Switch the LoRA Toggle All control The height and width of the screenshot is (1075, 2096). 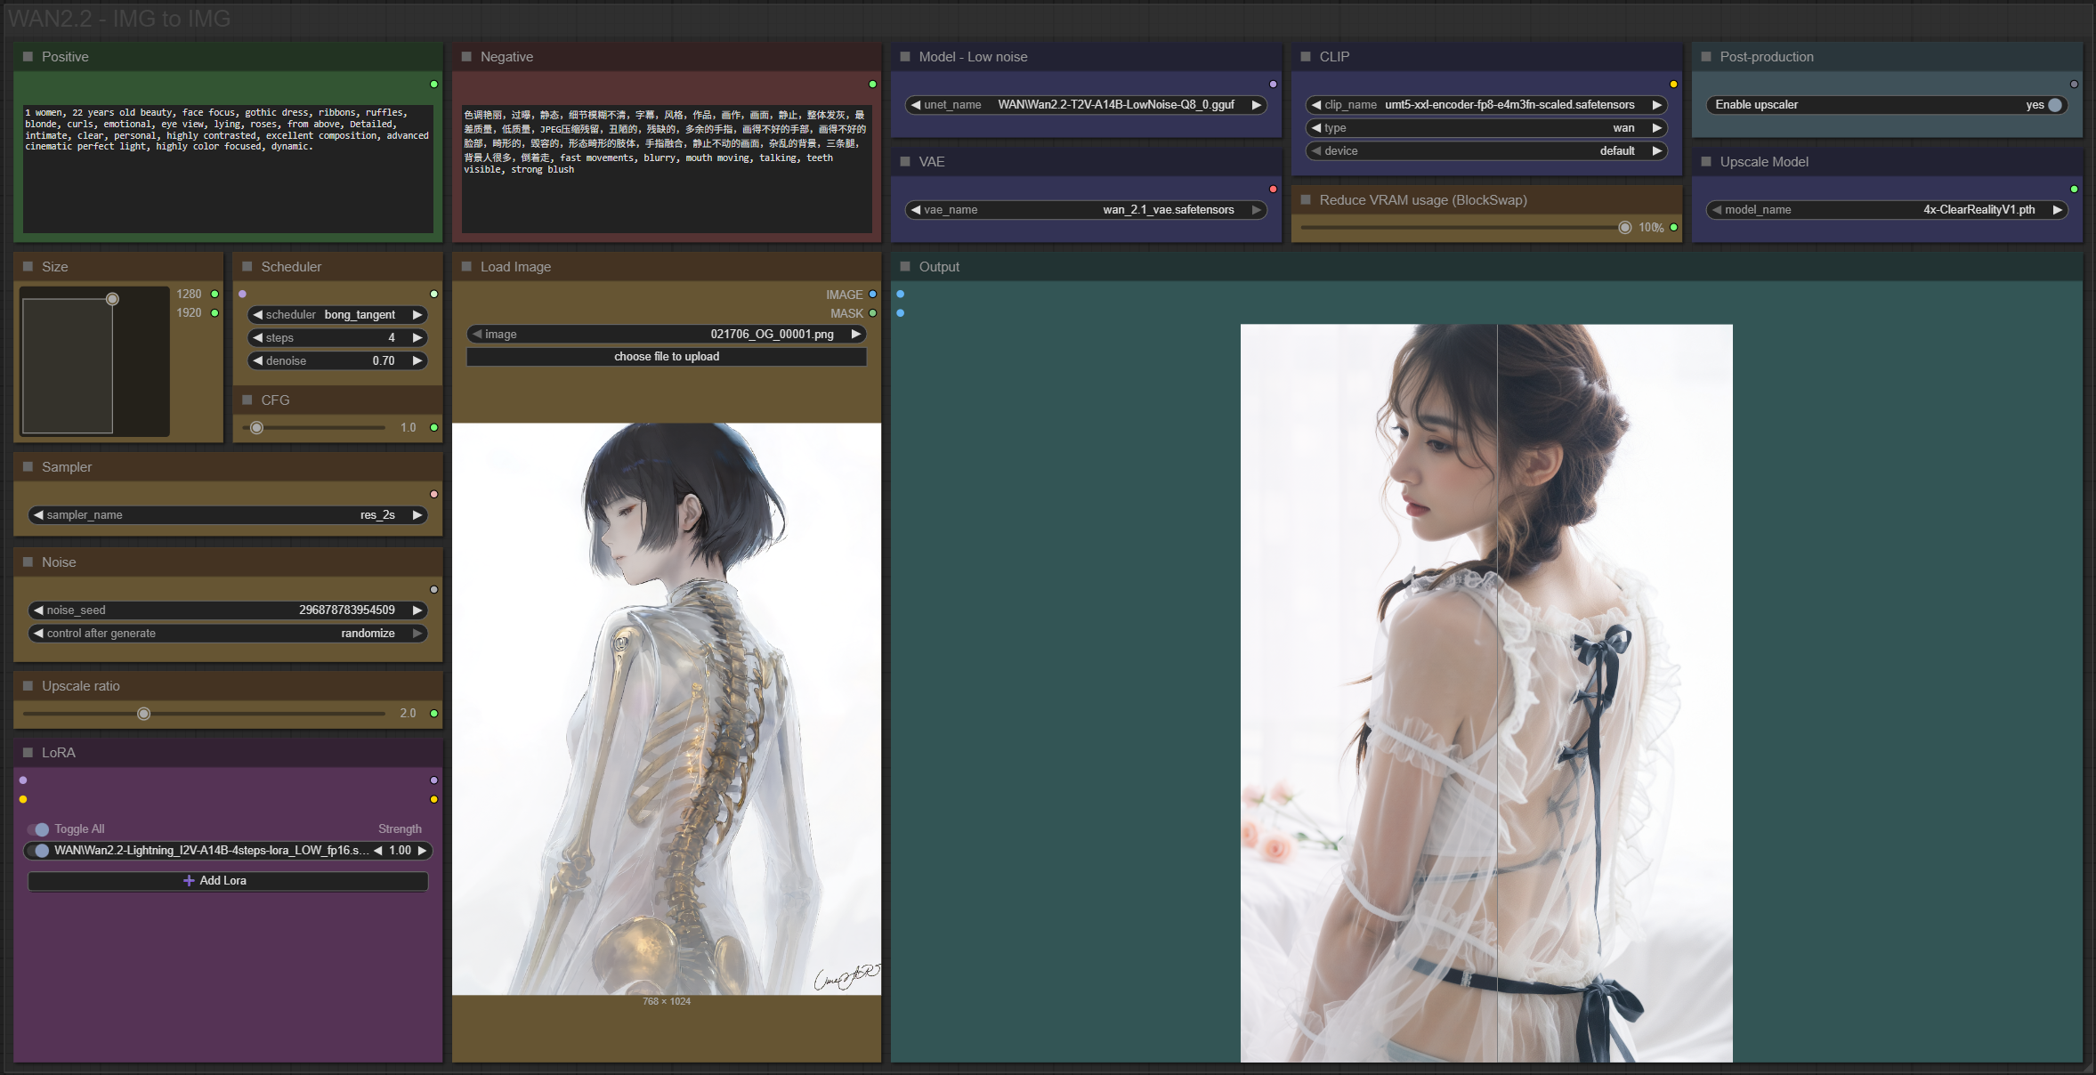coord(38,829)
